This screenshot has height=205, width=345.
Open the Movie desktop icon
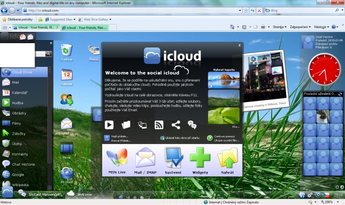coord(66,150)
